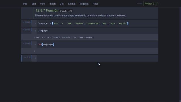Click the cell defining the lenguajes list

point(97,23)
